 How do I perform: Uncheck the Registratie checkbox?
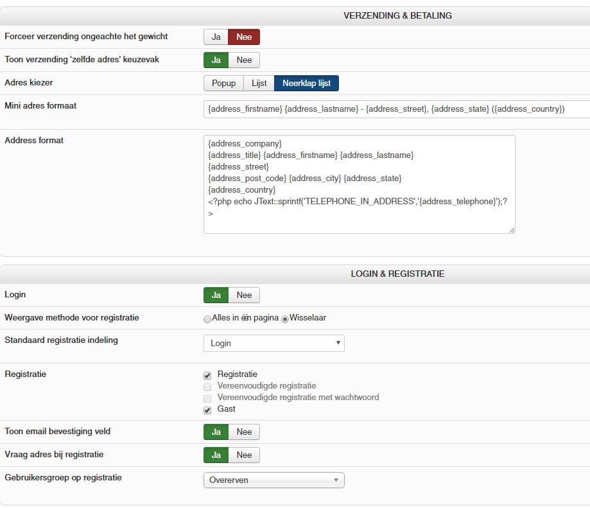[207, 375]
